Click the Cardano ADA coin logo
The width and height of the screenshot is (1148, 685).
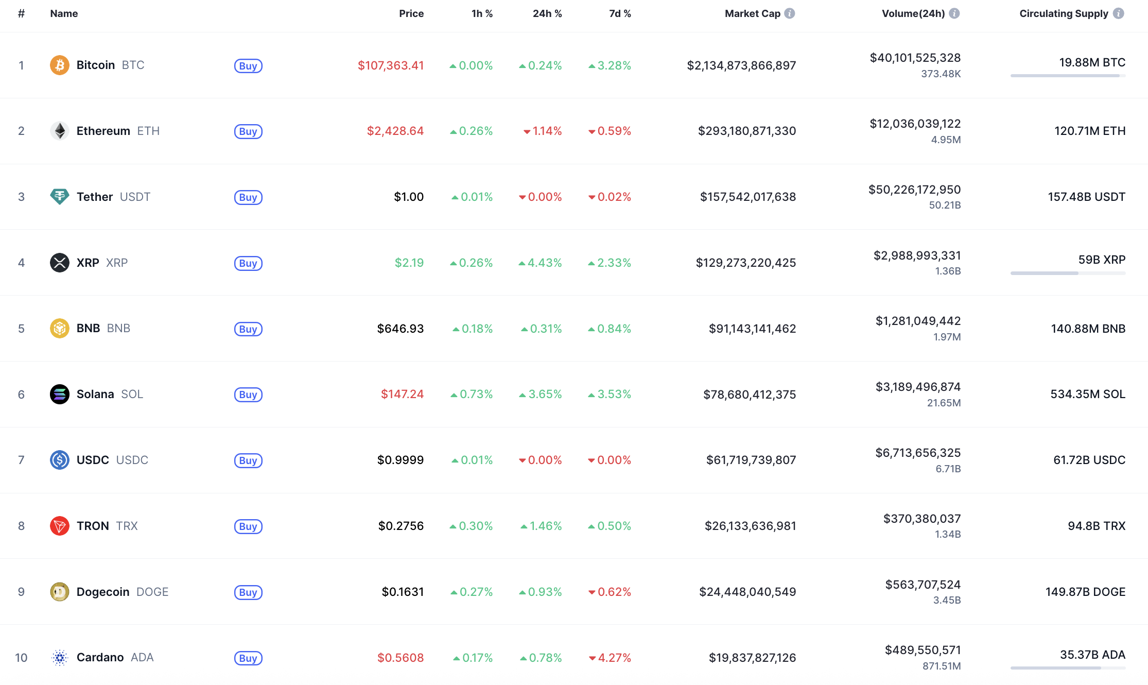(59, 658)
